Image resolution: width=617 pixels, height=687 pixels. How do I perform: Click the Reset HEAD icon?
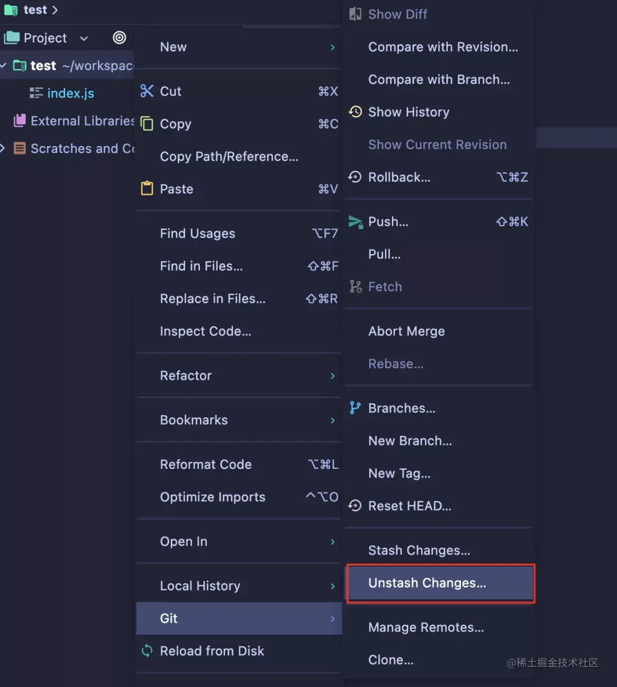click(x=355, y=505)
